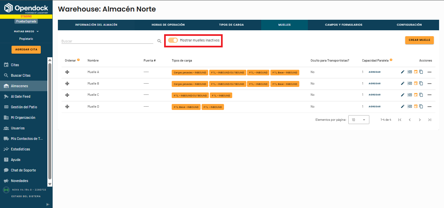Duplicate Muelle B with the copy icon
The height and width of the screenshot is (208, 444).
[421, 84]
